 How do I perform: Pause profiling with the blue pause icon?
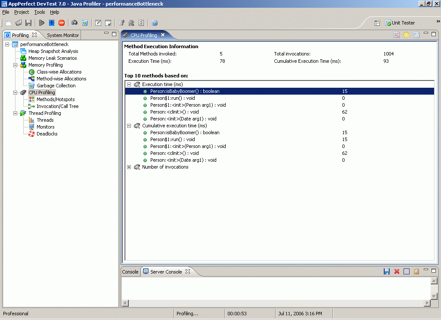52,23
